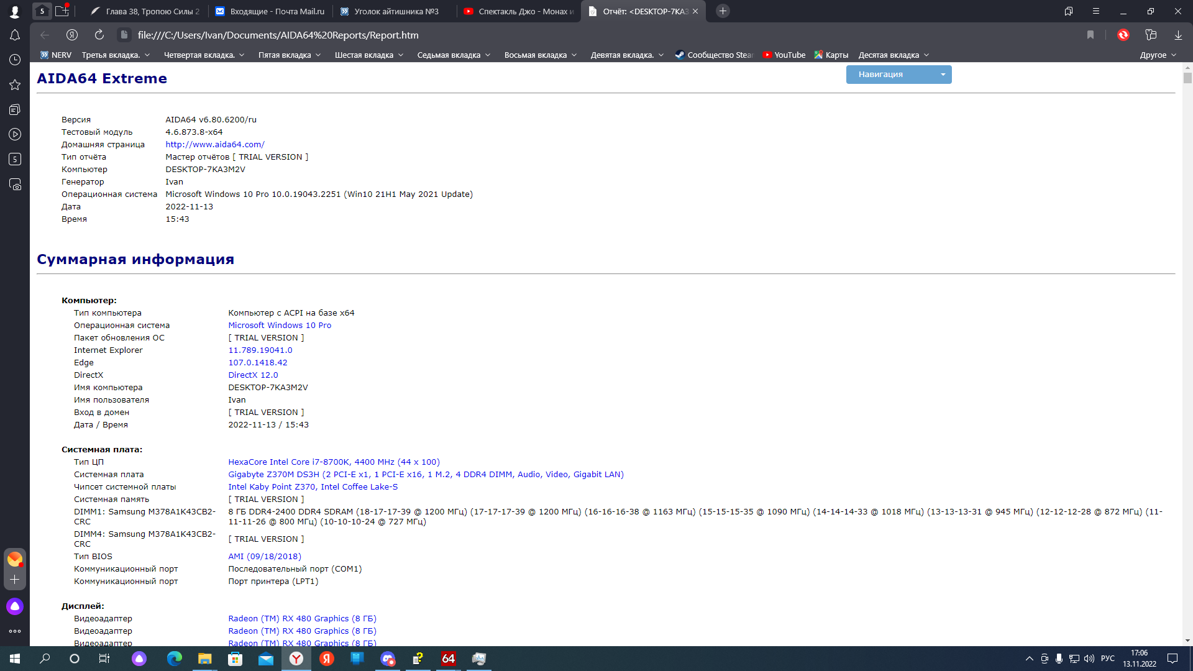Expand Девятая вкладка bookmark folder
Viewport: 1193px width, 671px height.
click(x=627, y=55)
